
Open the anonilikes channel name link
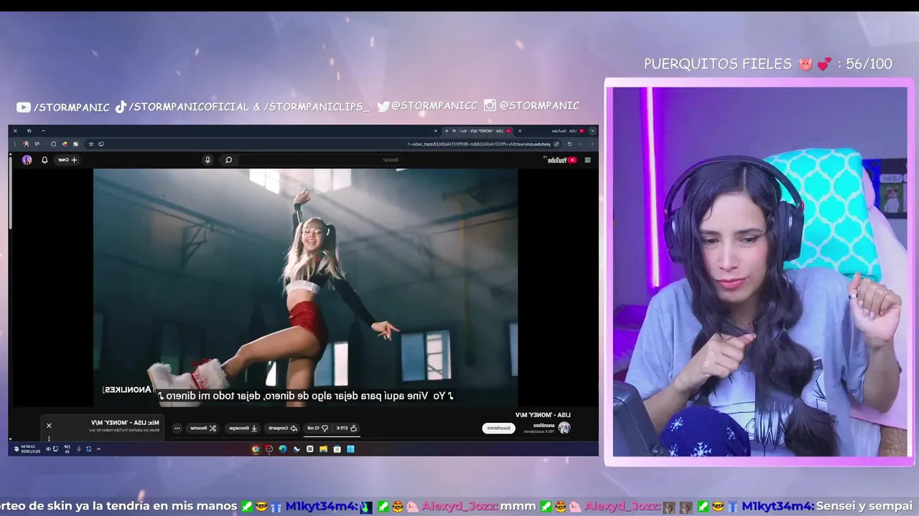click(x=544, y=426)
